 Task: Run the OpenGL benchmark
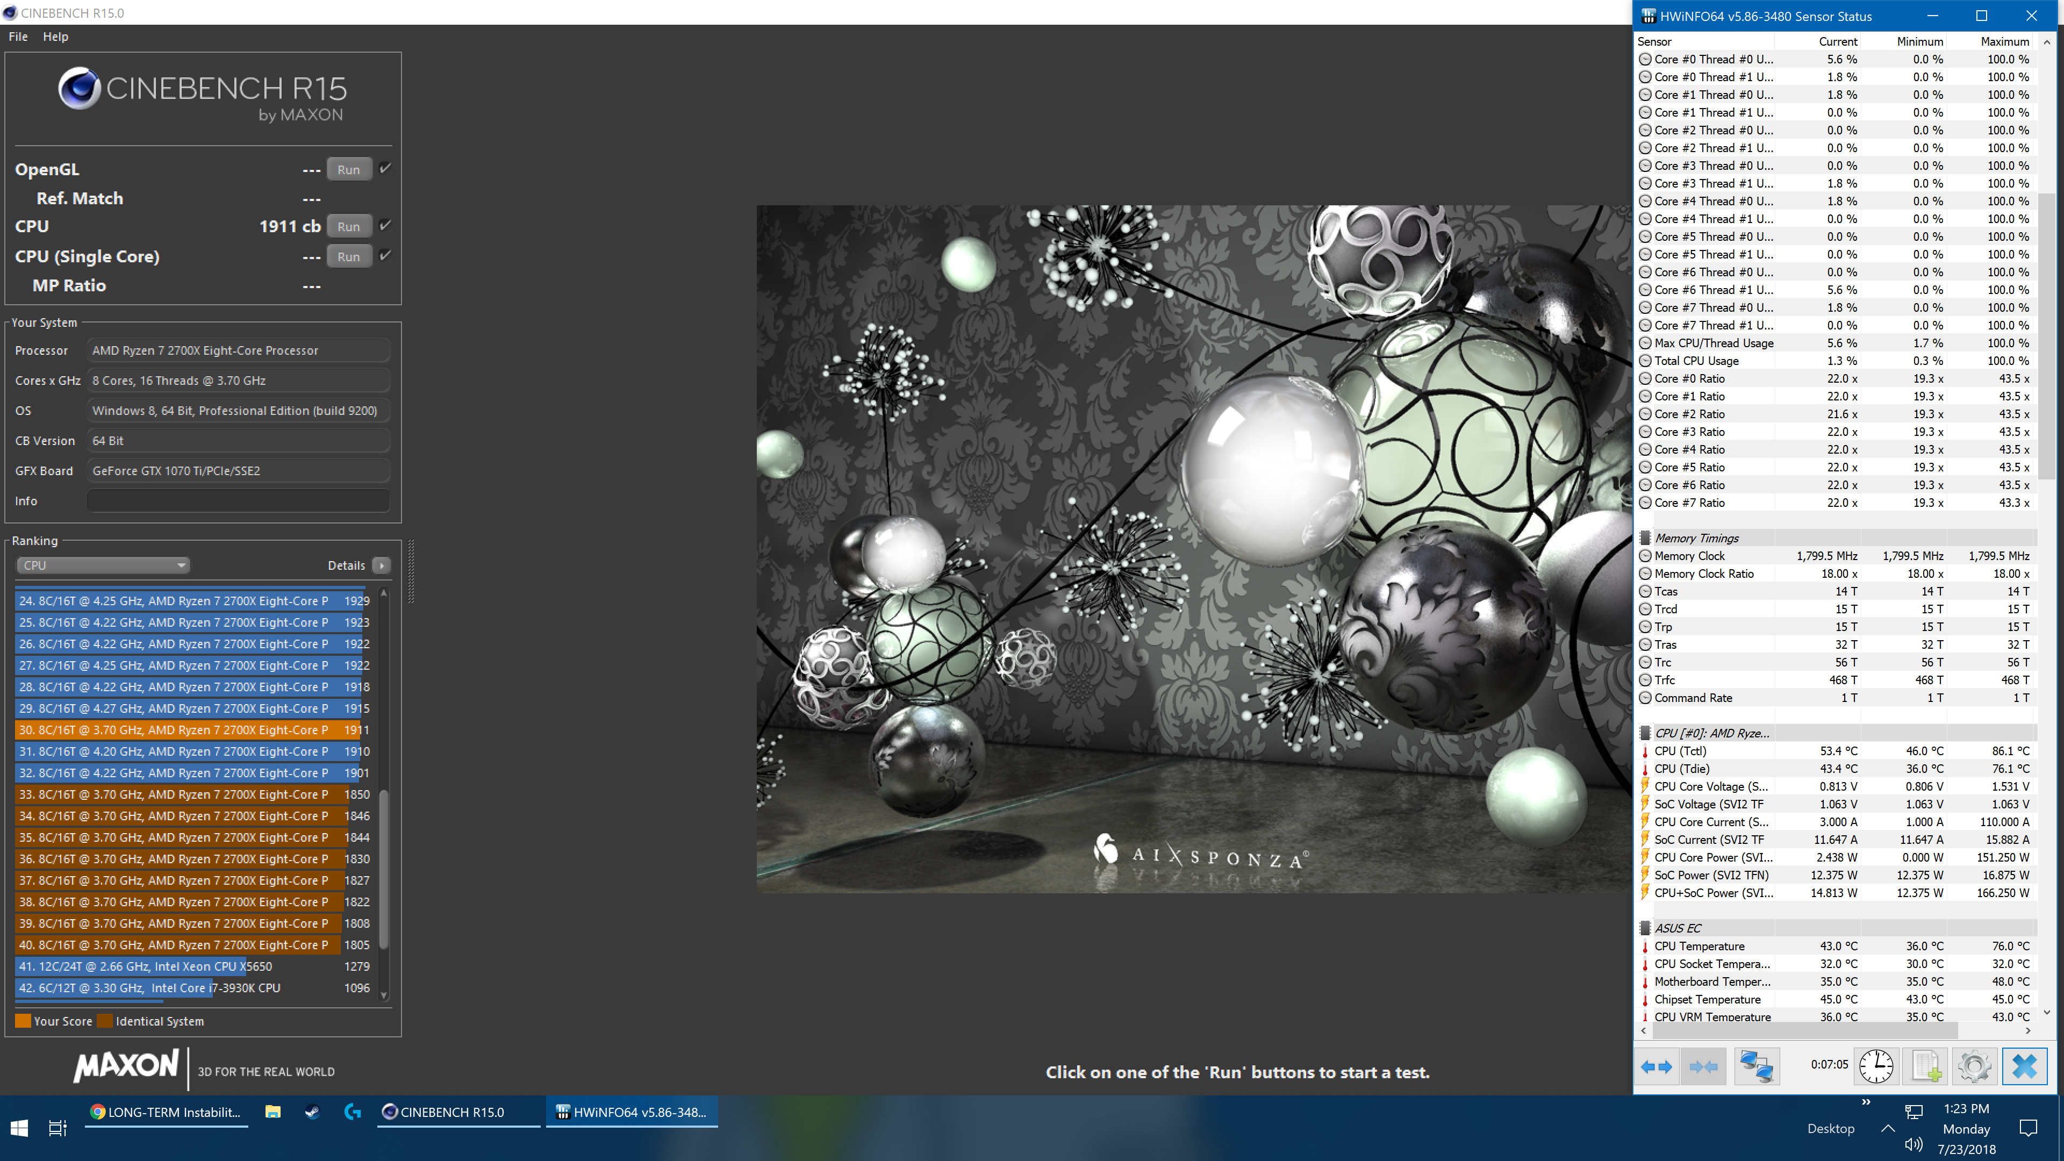(x=348, y=169)
